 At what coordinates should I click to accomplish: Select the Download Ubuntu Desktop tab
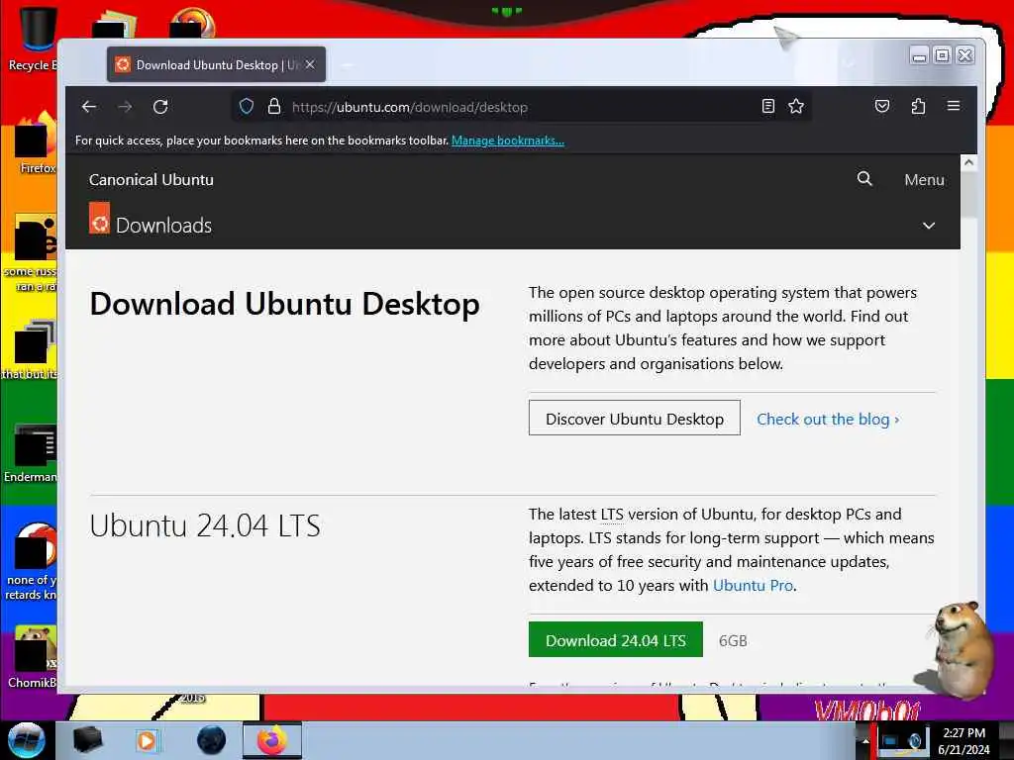(x=216, y=64)
